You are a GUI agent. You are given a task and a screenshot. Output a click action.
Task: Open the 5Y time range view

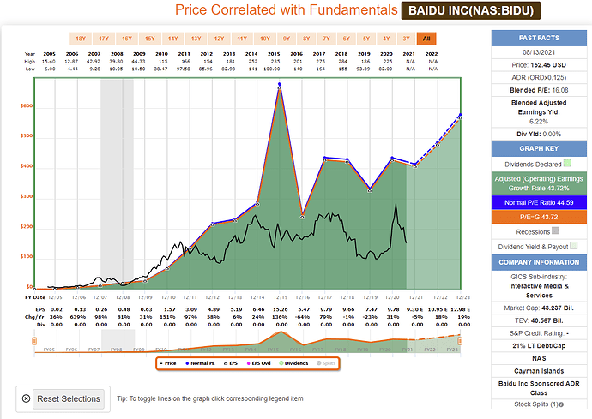pyautogui.click(x=366, y=39)
